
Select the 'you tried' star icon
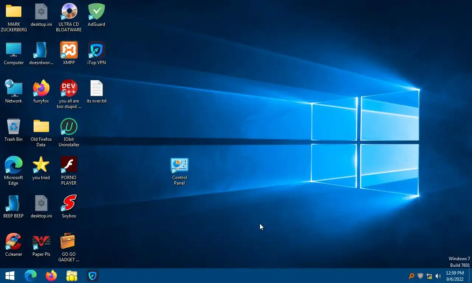pyautogui.click(x=41, y=165)
